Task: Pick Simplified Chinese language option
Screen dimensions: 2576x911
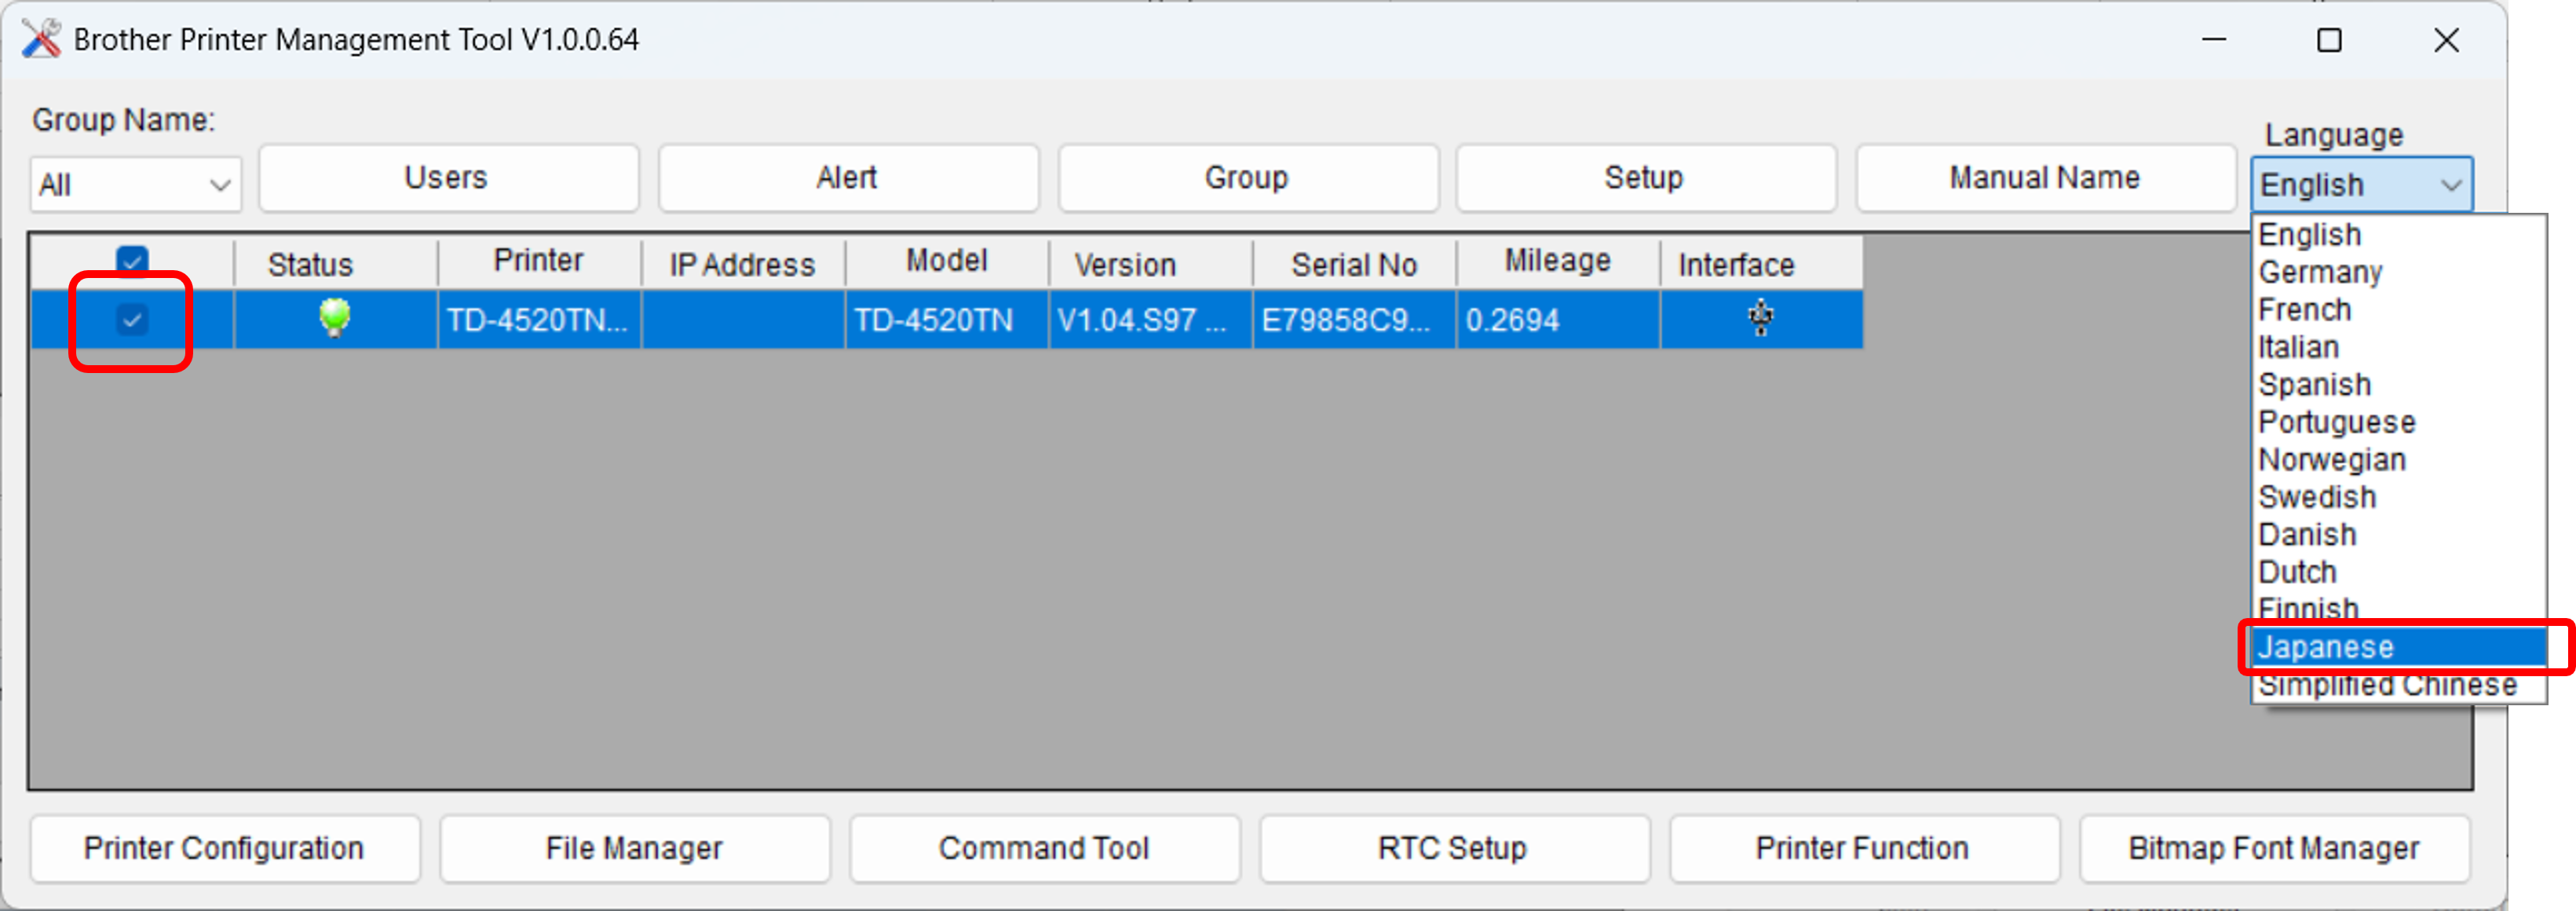Action: [x=2386, y=686]
